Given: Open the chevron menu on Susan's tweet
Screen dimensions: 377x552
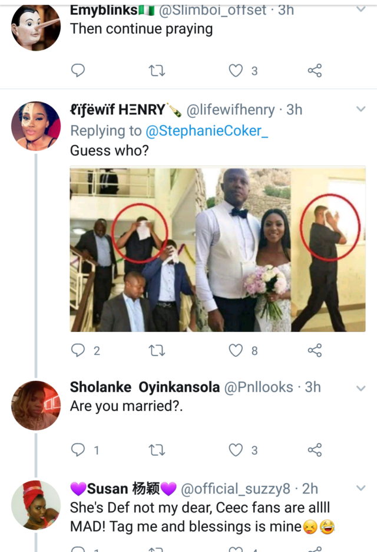Looking at the screenshot, I should pyautogui.click(x=361, y=488).
